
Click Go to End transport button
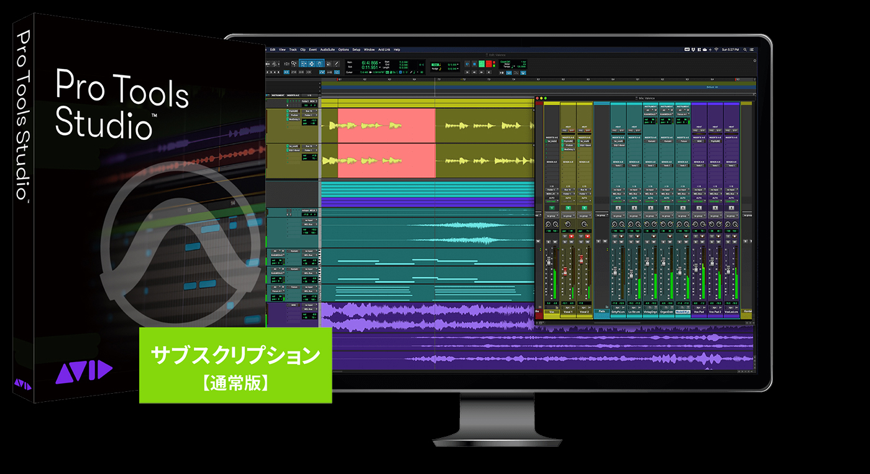click(x=488, y=72)
